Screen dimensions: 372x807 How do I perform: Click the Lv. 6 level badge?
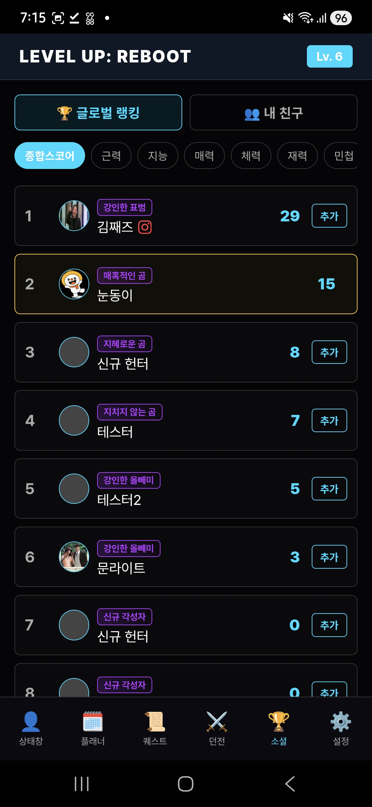click(330, 56)
